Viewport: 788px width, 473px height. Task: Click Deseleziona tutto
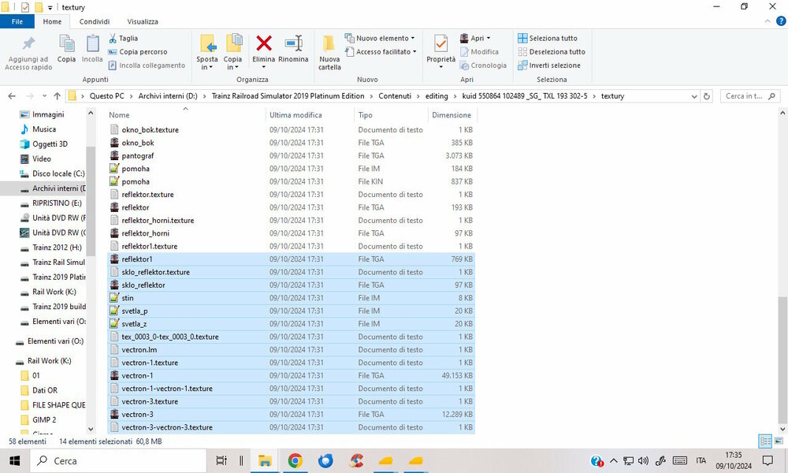pos(552,52)
